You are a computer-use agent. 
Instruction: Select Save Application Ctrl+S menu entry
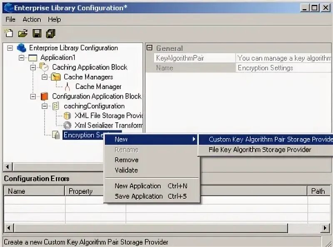pyautogui.click(x=151, y=196)
